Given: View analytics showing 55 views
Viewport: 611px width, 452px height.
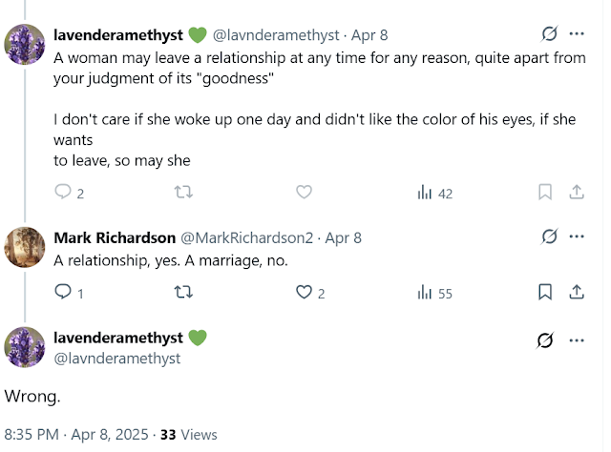Looking at the screenshot, I should tap(435, 293).
